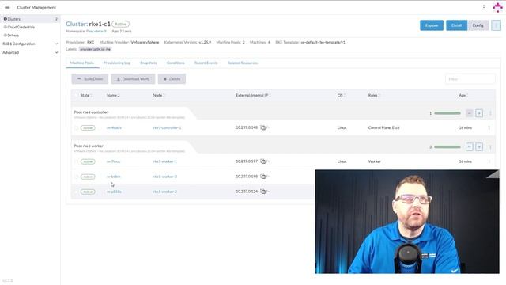The width and height of the screenshot is (506, 285).
Task: Switch to the Provisioning Log tab
Action: (117, 63)
